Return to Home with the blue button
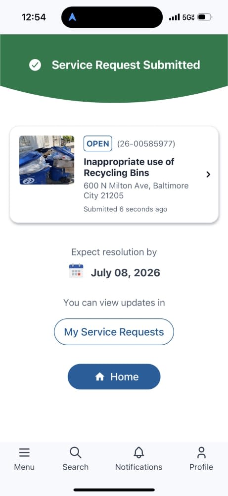228x496 pixels. [114, 377]
